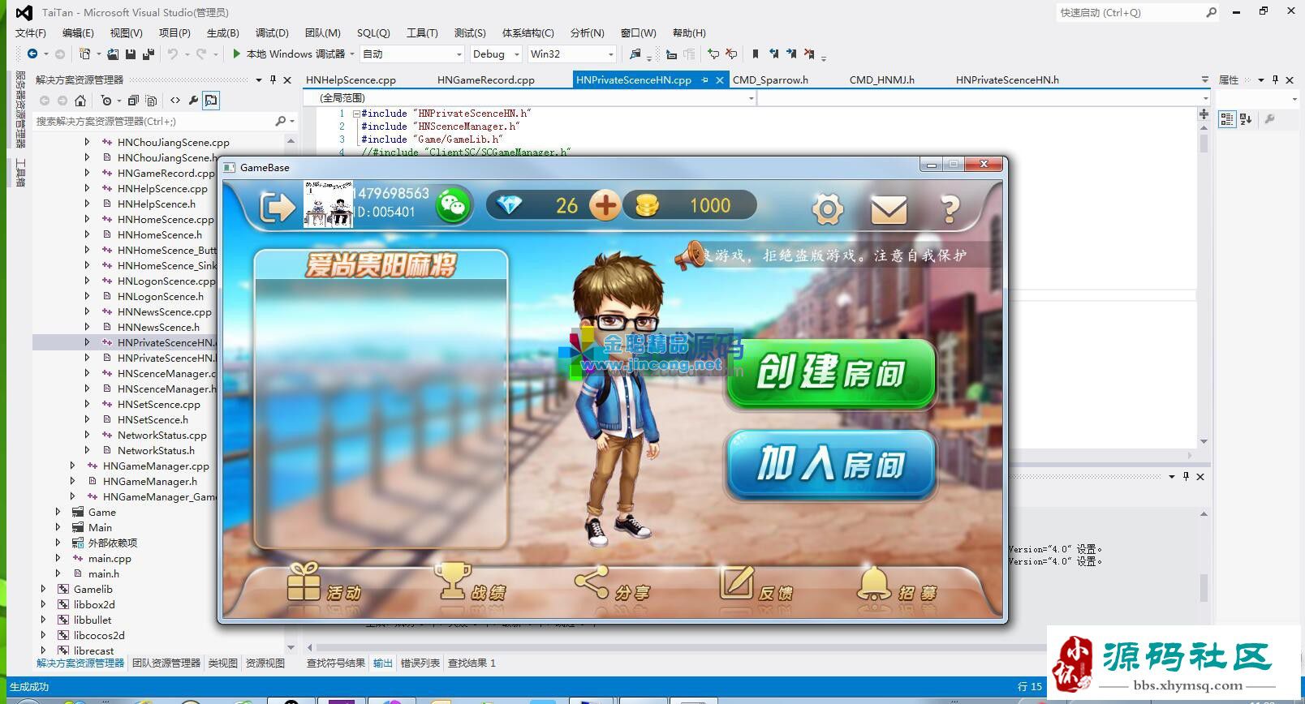
Task: Click the 创建房间 green button
Action: 830,373
